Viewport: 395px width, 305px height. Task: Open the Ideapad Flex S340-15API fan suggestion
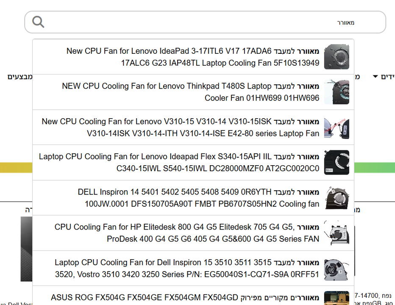193,162
